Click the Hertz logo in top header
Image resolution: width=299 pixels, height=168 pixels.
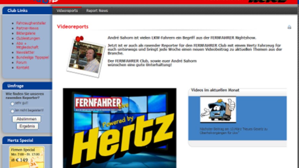point(268,1)
